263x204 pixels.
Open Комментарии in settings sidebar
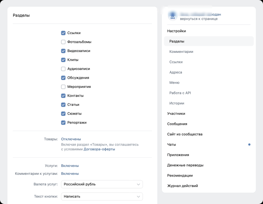tap(181, 52)
